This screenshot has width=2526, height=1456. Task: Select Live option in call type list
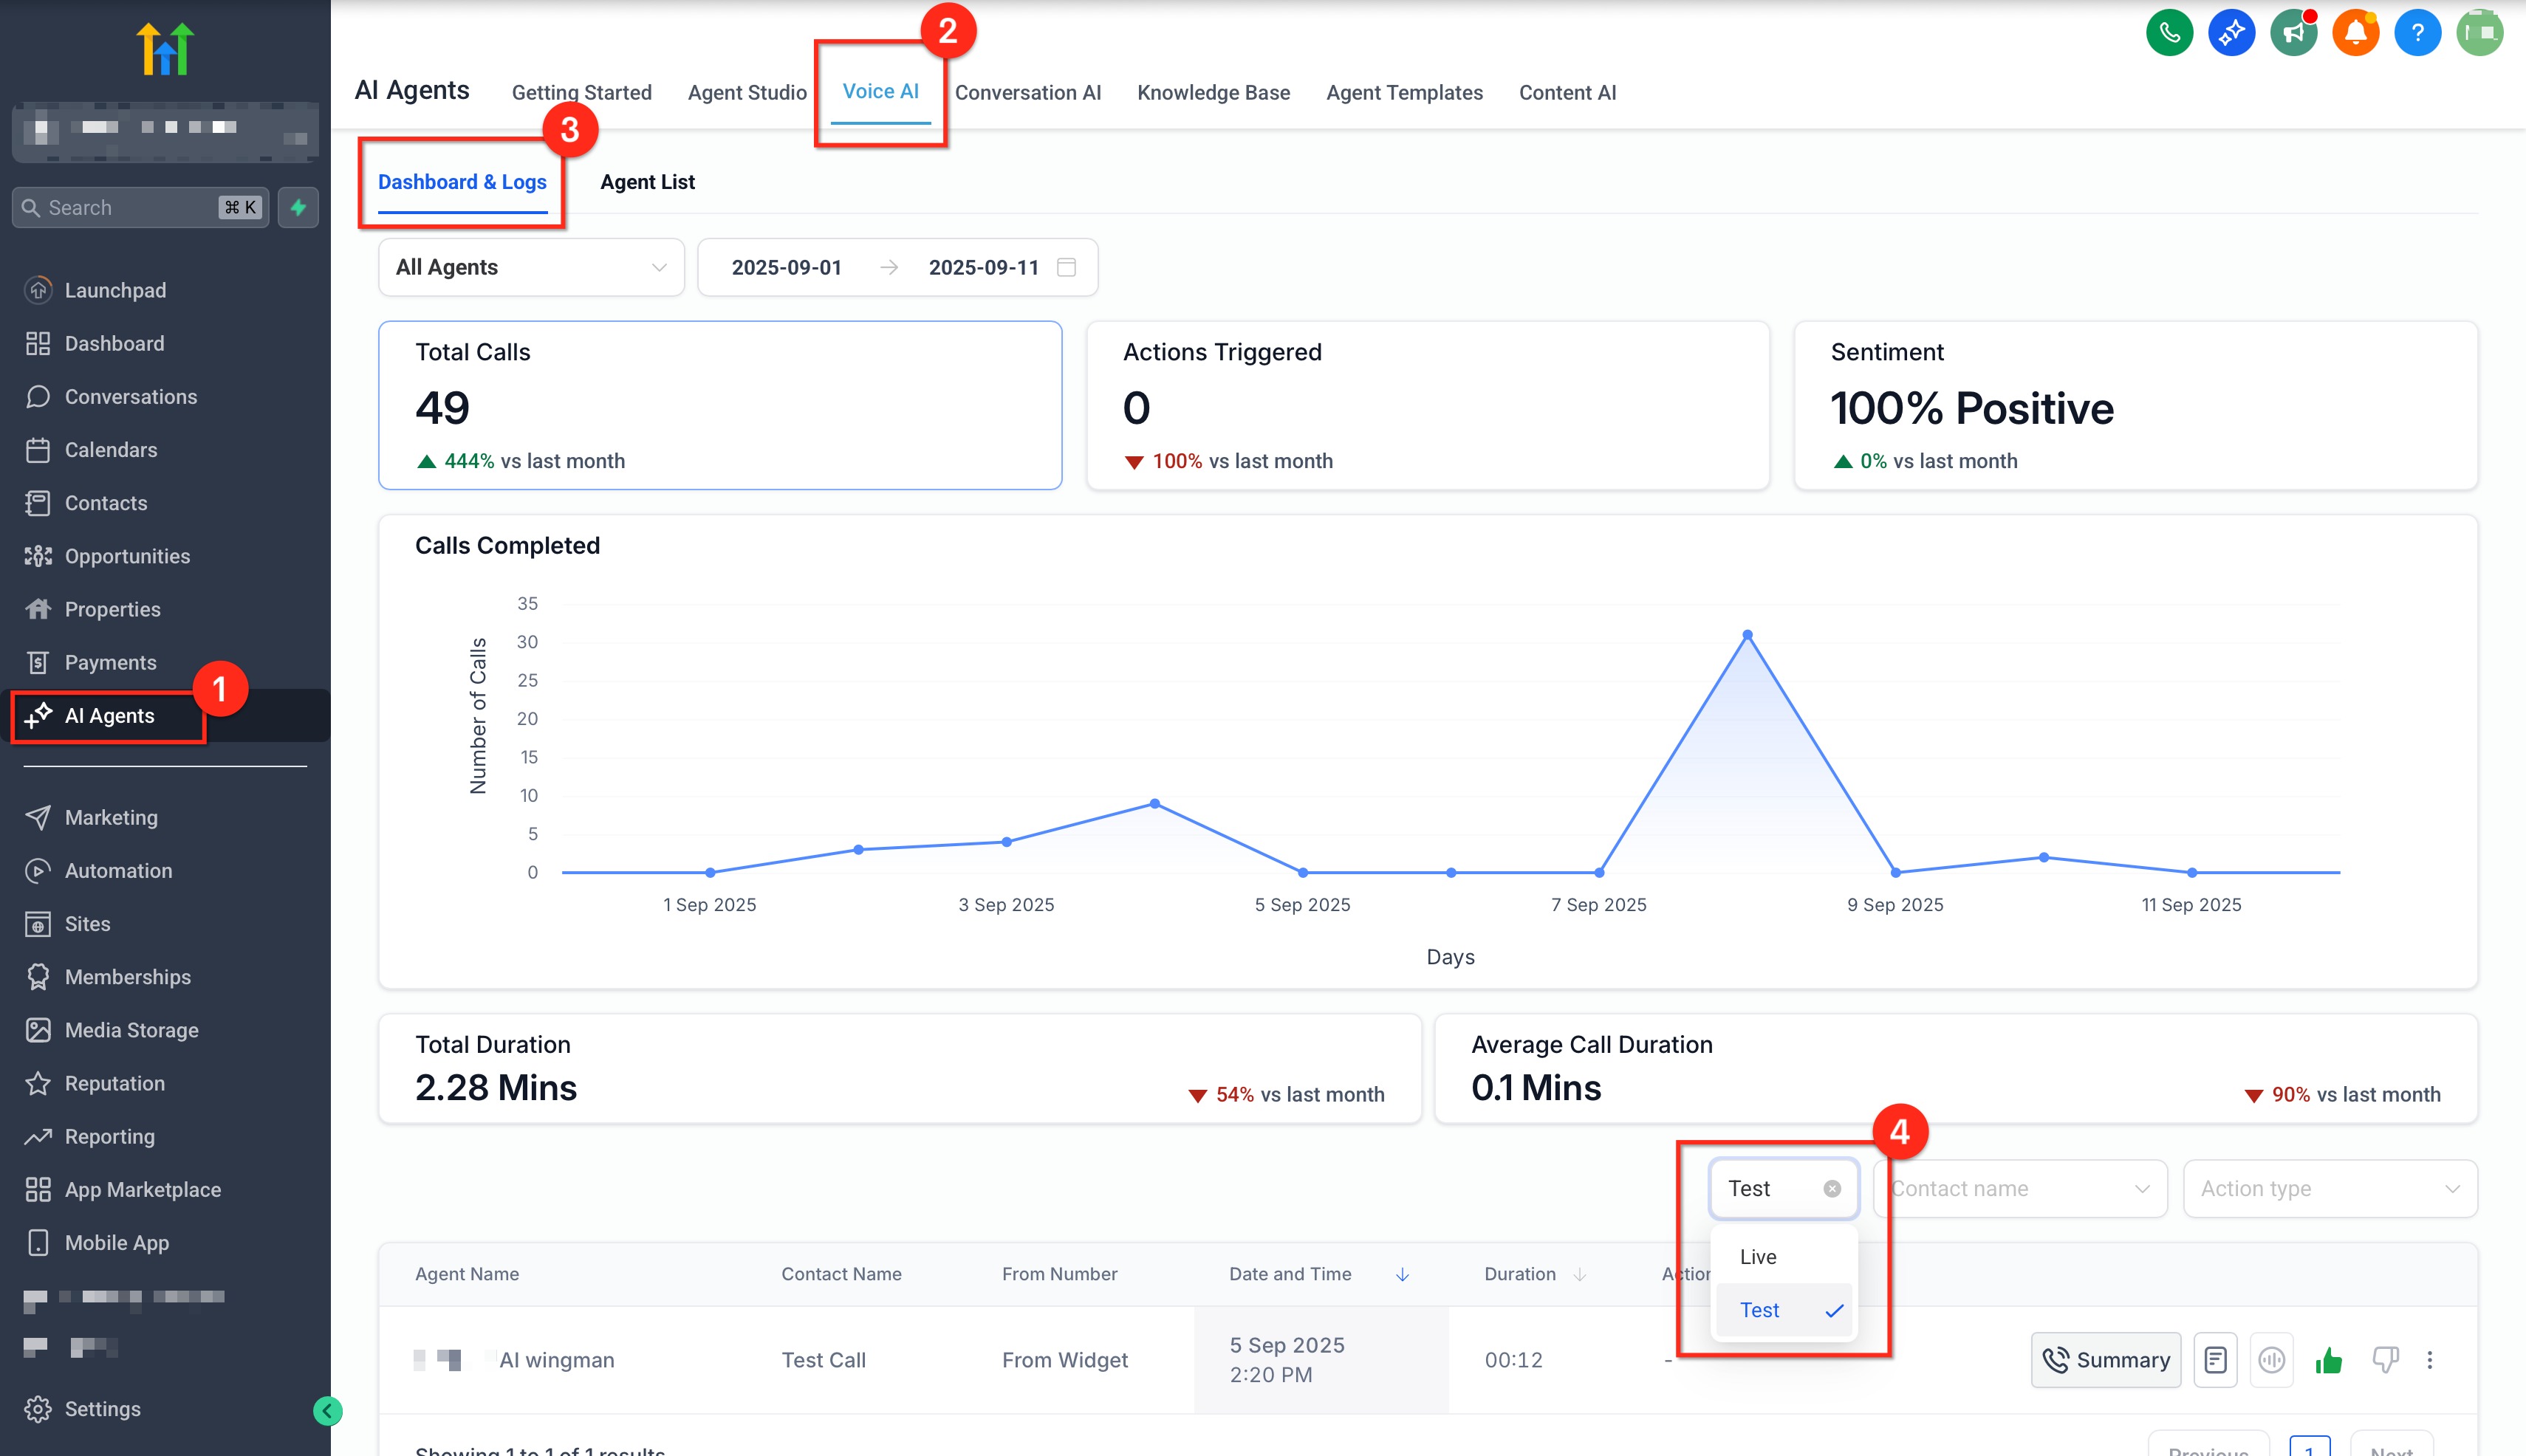coord(1758,1257)
